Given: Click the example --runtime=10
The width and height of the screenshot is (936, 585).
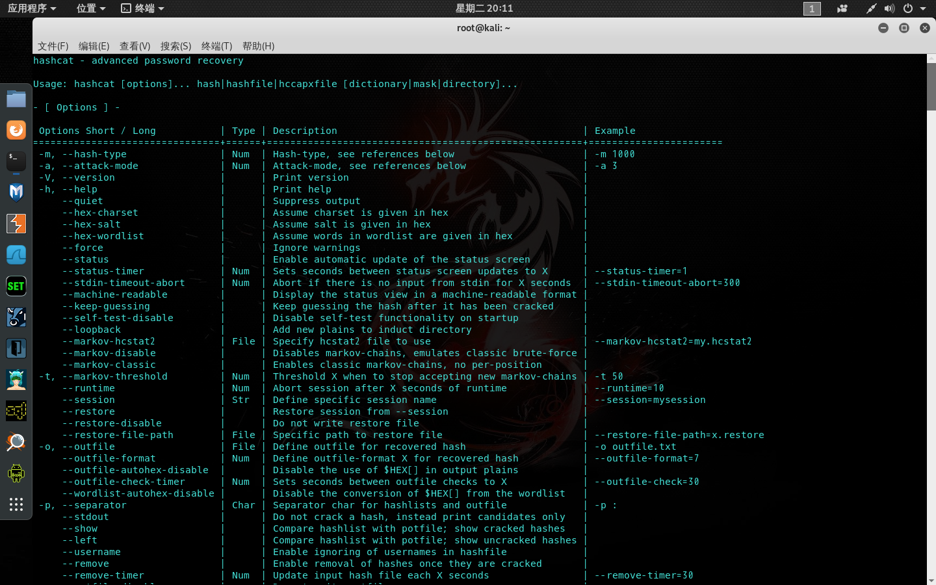Looking at the screenshot, I should (x=630, y=388).
